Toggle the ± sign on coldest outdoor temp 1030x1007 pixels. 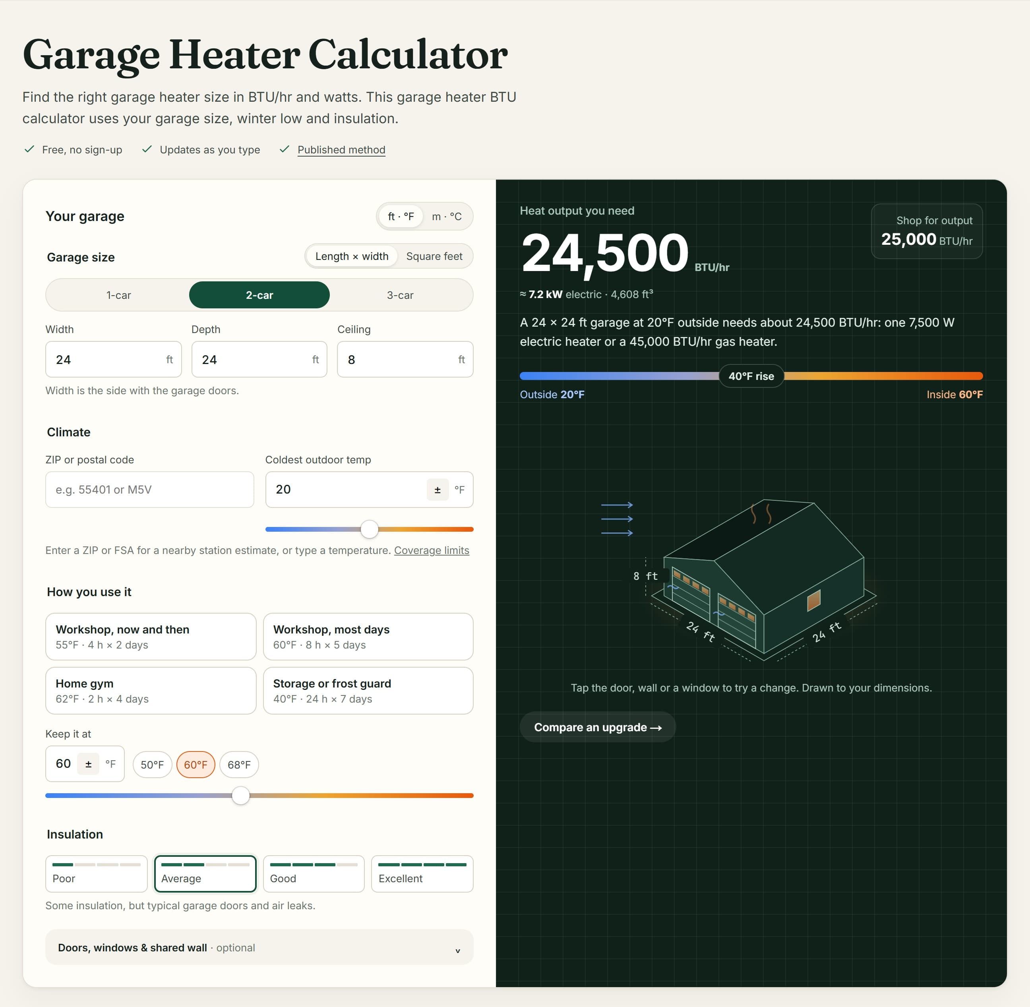coord(437,490)
